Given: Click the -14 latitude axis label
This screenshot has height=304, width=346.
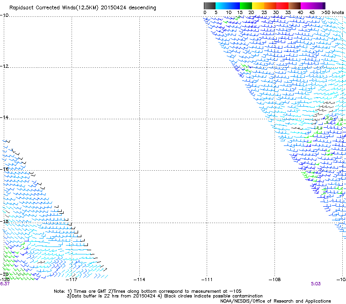Looking at the screenshot, I should point(4,117).
